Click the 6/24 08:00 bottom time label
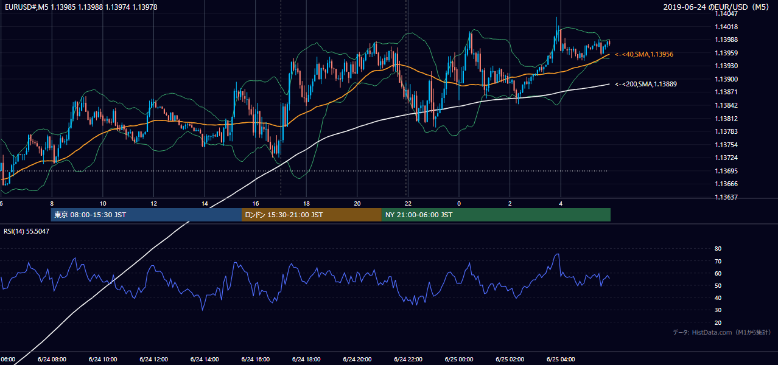The height and width of the screenshot is (365, 778). click(x=51, y=360)
